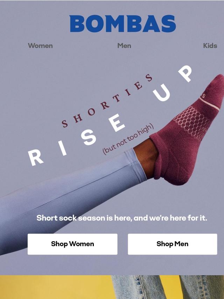Viewport: 224px width, 299px height.
Task: Click the Shop Women button
Action: pos(72,244)
